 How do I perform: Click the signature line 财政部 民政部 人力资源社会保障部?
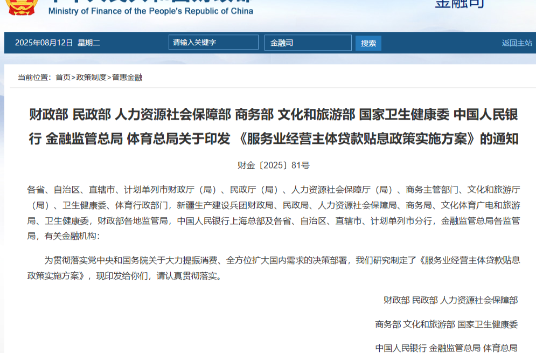[x=450, y=300]
